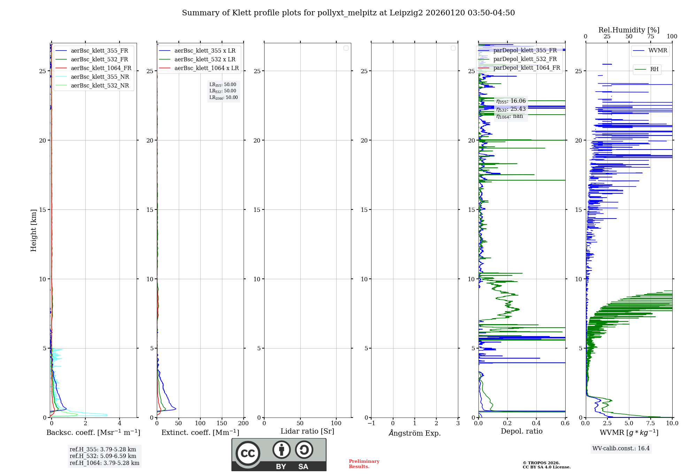Click the LR355: 50.00 annotation box

pos(223,85)
